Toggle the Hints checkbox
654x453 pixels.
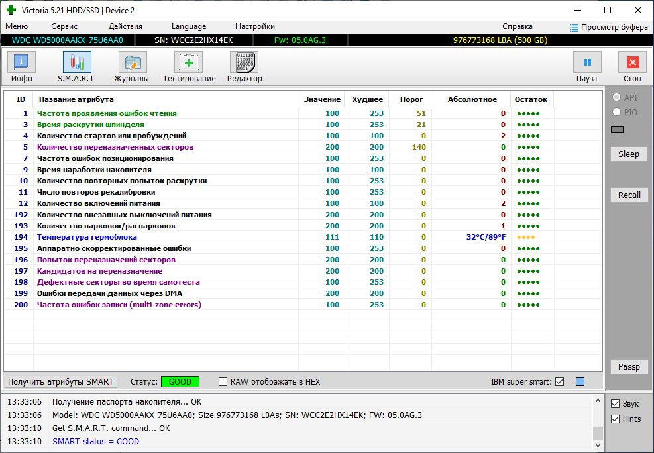pyautogui.click(x=615, y=419)
